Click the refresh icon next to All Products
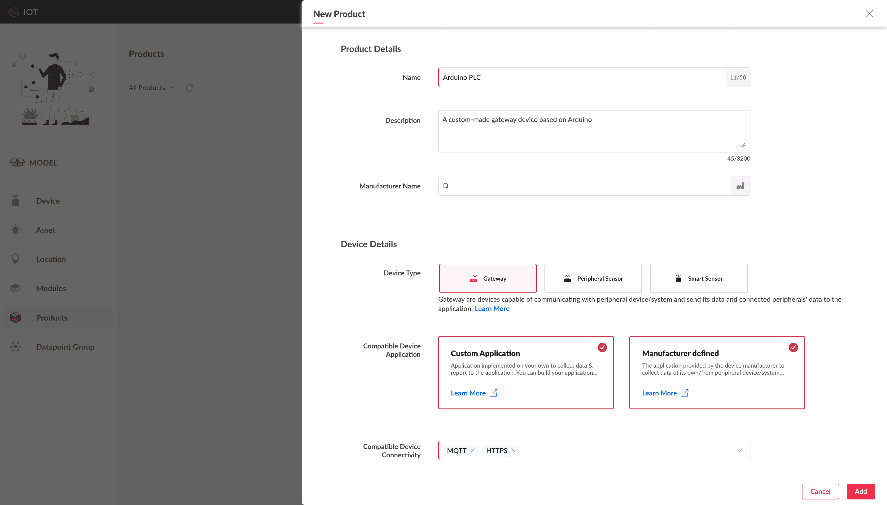The width and height of the screenshot is (887, 505). (x=189, y=88)
